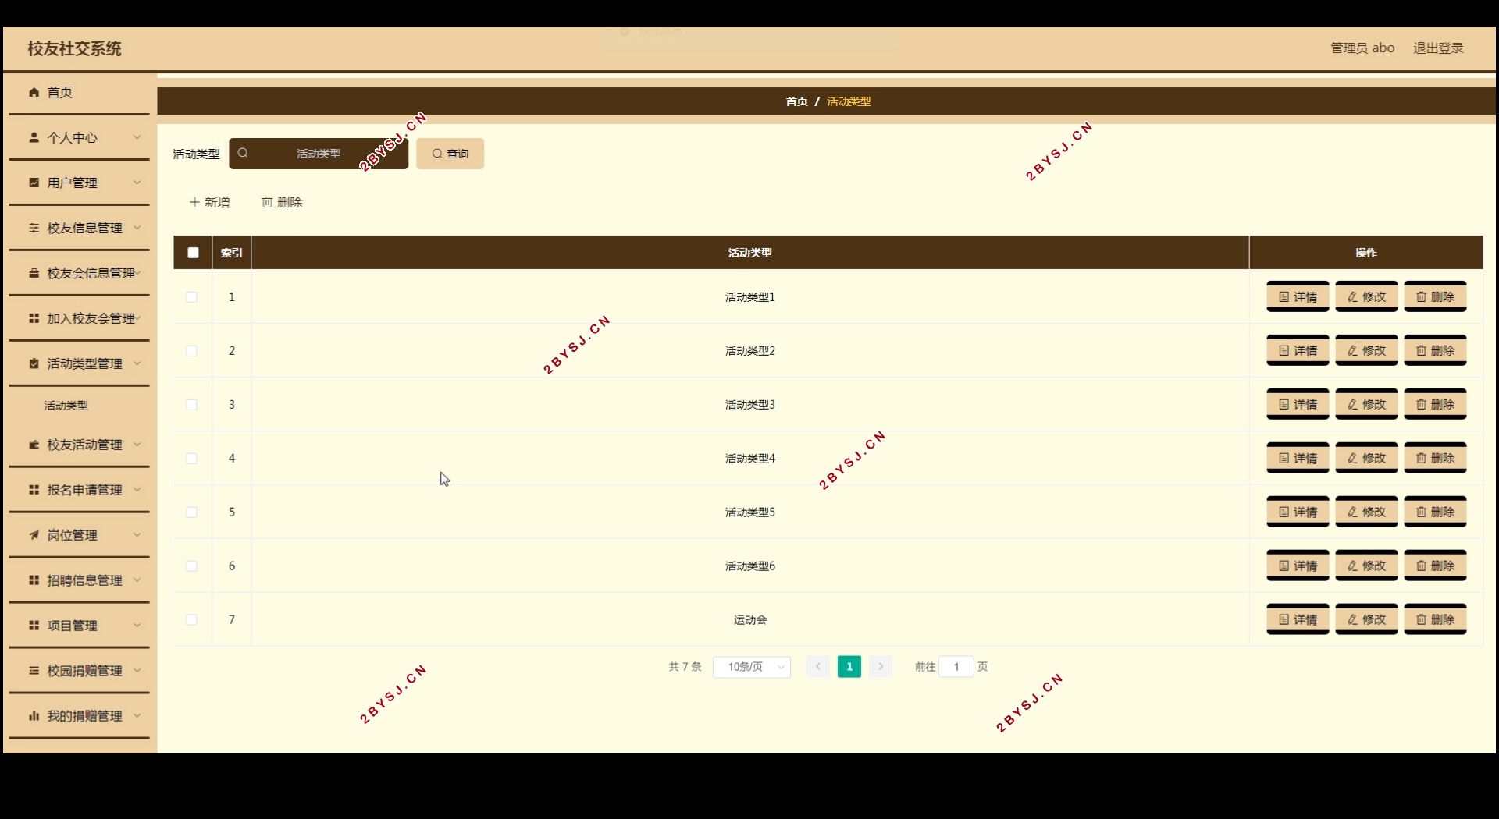The image size is (1499, 819).
Task: Select the 首页 home icon in sidebar
Action: [x=35, y=92]
